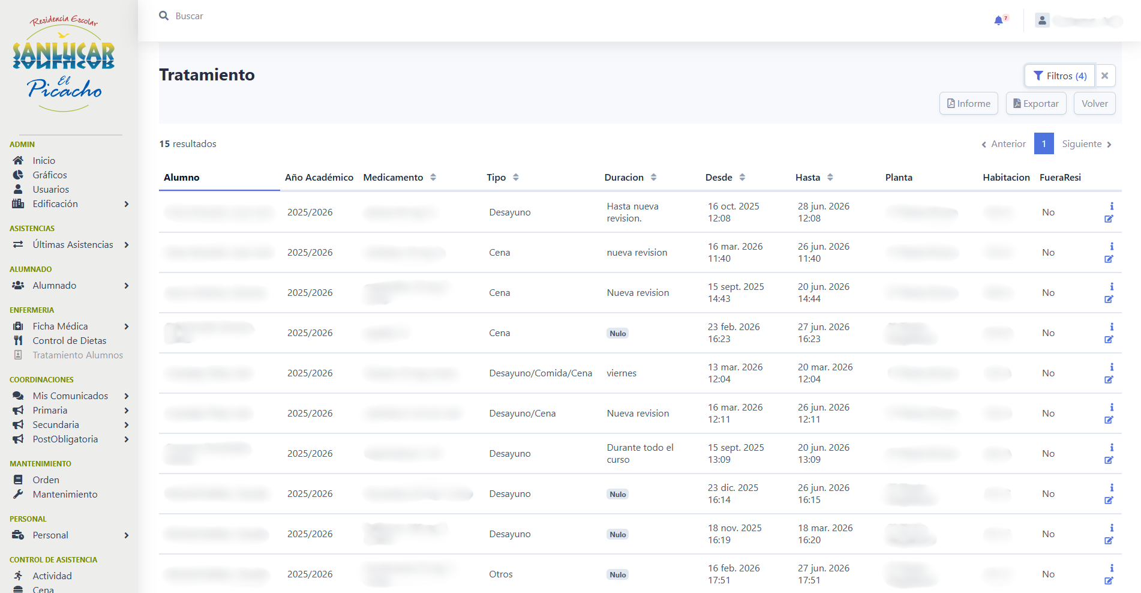Click edit icon on the Otros row
Screen dimensions: 1141x593
[x=1109, y=581]
